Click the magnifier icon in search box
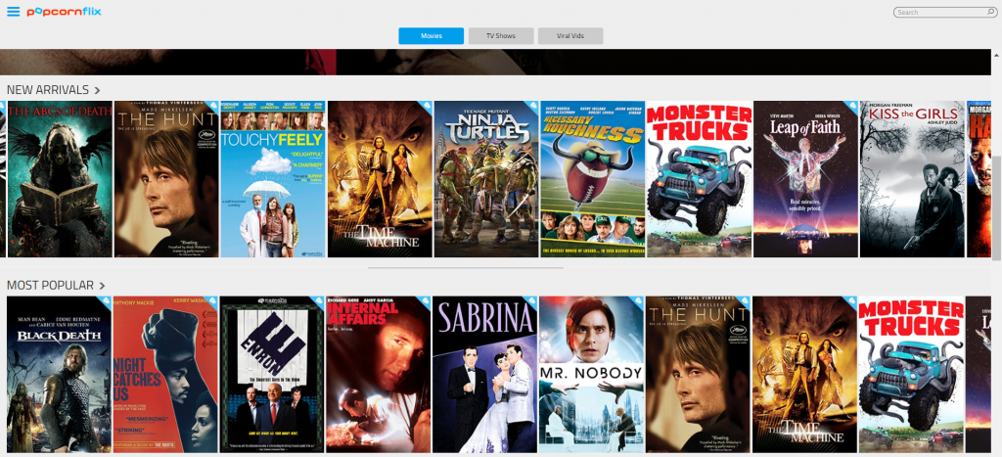Viewport: 1002px width, 457px height. coord(990,12)
